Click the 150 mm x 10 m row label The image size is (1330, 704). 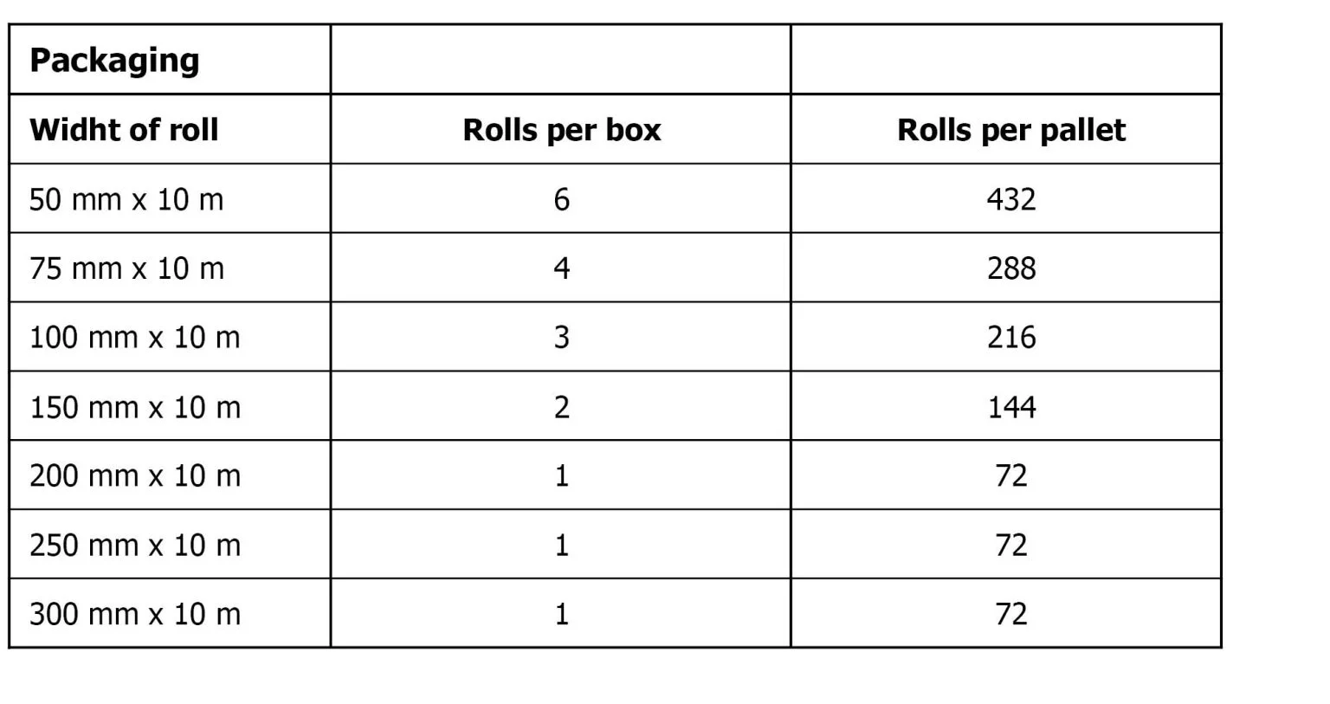click(x=135, y=407)
